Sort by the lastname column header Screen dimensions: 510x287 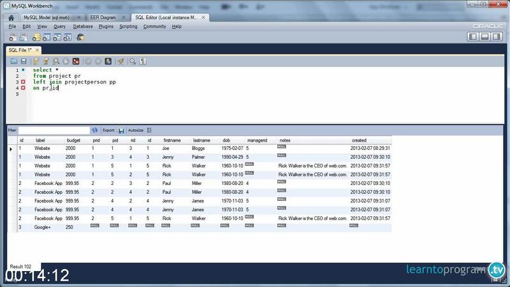tap(201, 140)
